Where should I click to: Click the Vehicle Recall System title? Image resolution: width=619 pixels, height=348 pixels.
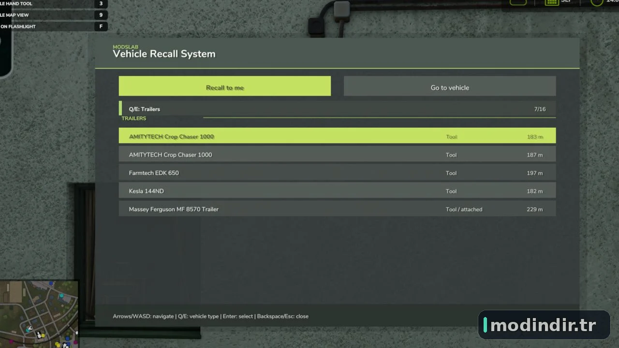(x=164, y=54)
